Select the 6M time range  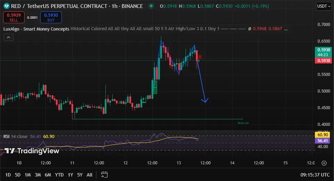point(48,175)
